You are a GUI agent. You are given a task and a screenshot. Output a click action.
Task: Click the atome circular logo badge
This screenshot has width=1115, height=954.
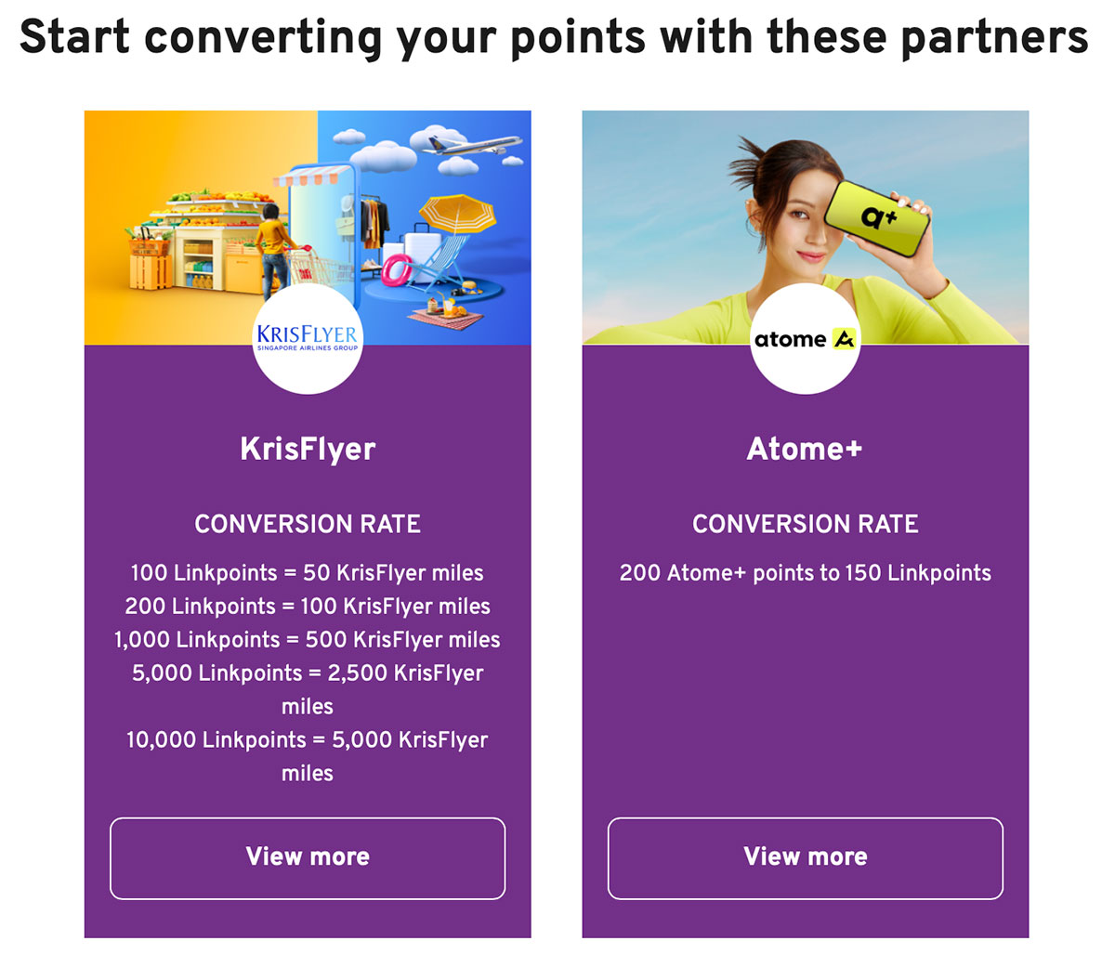pyautogui.click(x=805, y=339)
